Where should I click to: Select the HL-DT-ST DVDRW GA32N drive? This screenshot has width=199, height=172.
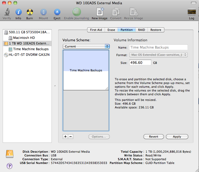tap(27, 55)
